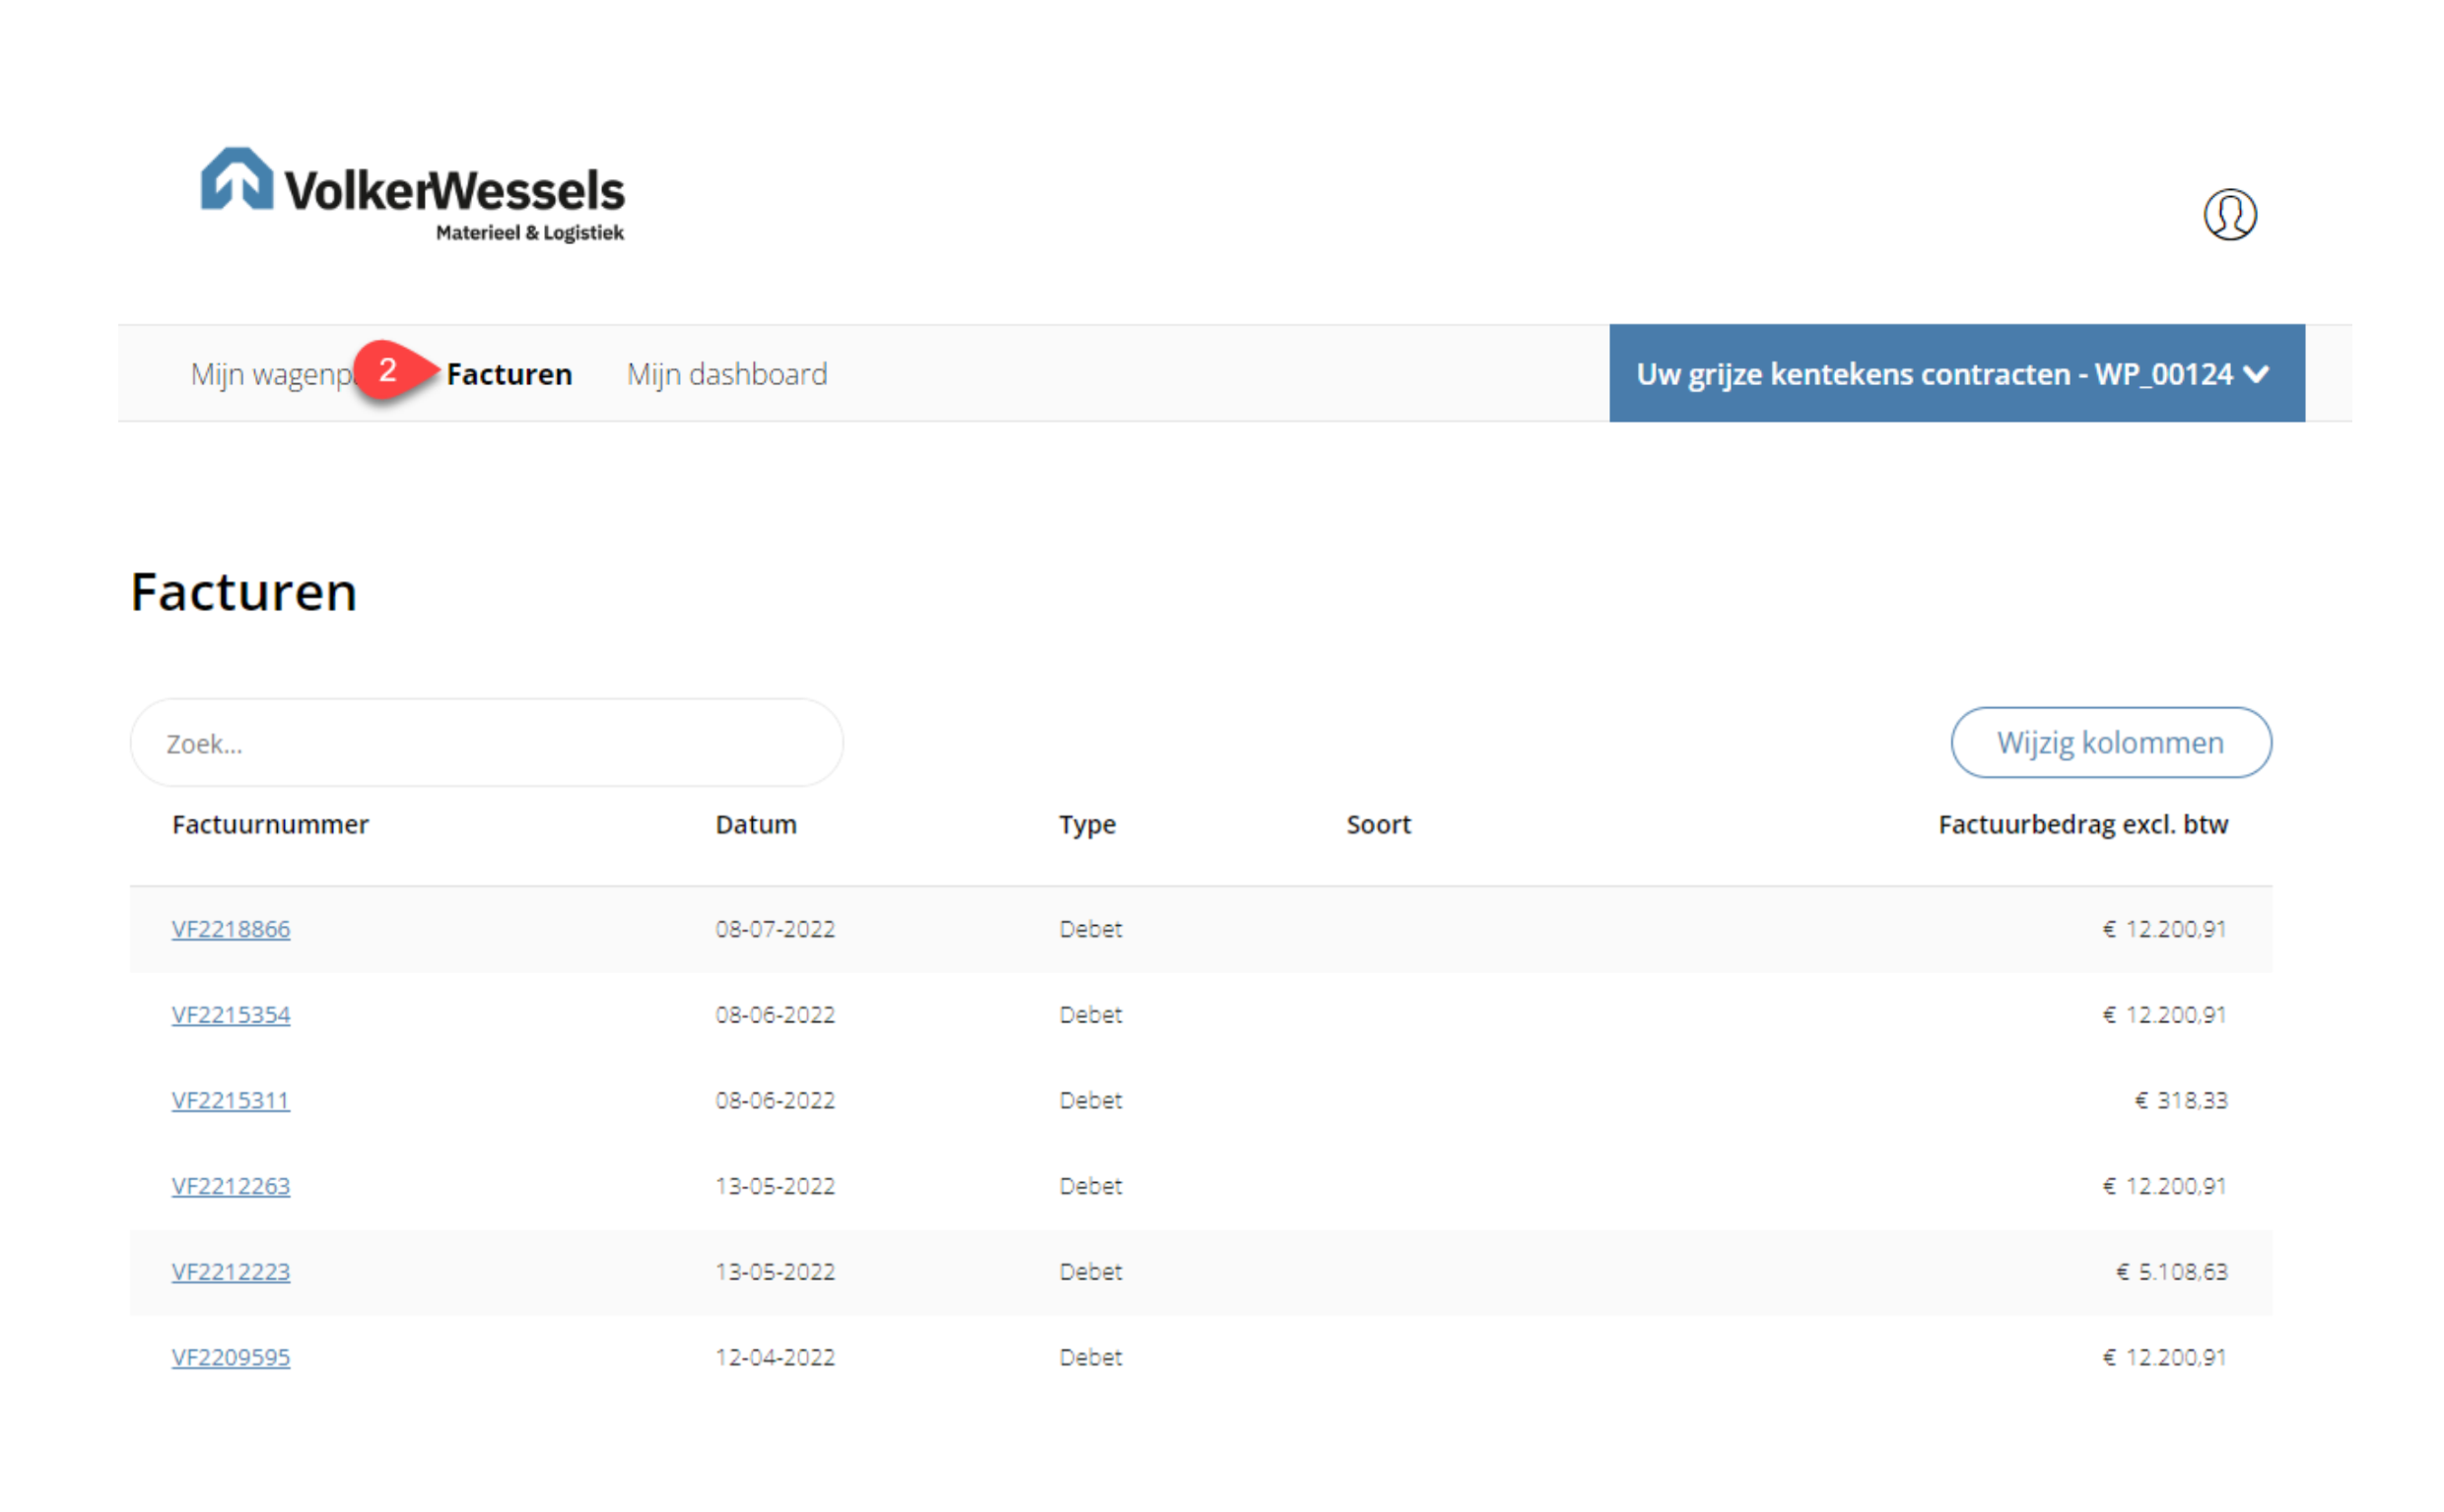This screenshot has width=2444, height=1512.
Task: Open invoice VF2212263
Action: [x=231, y=1186]
